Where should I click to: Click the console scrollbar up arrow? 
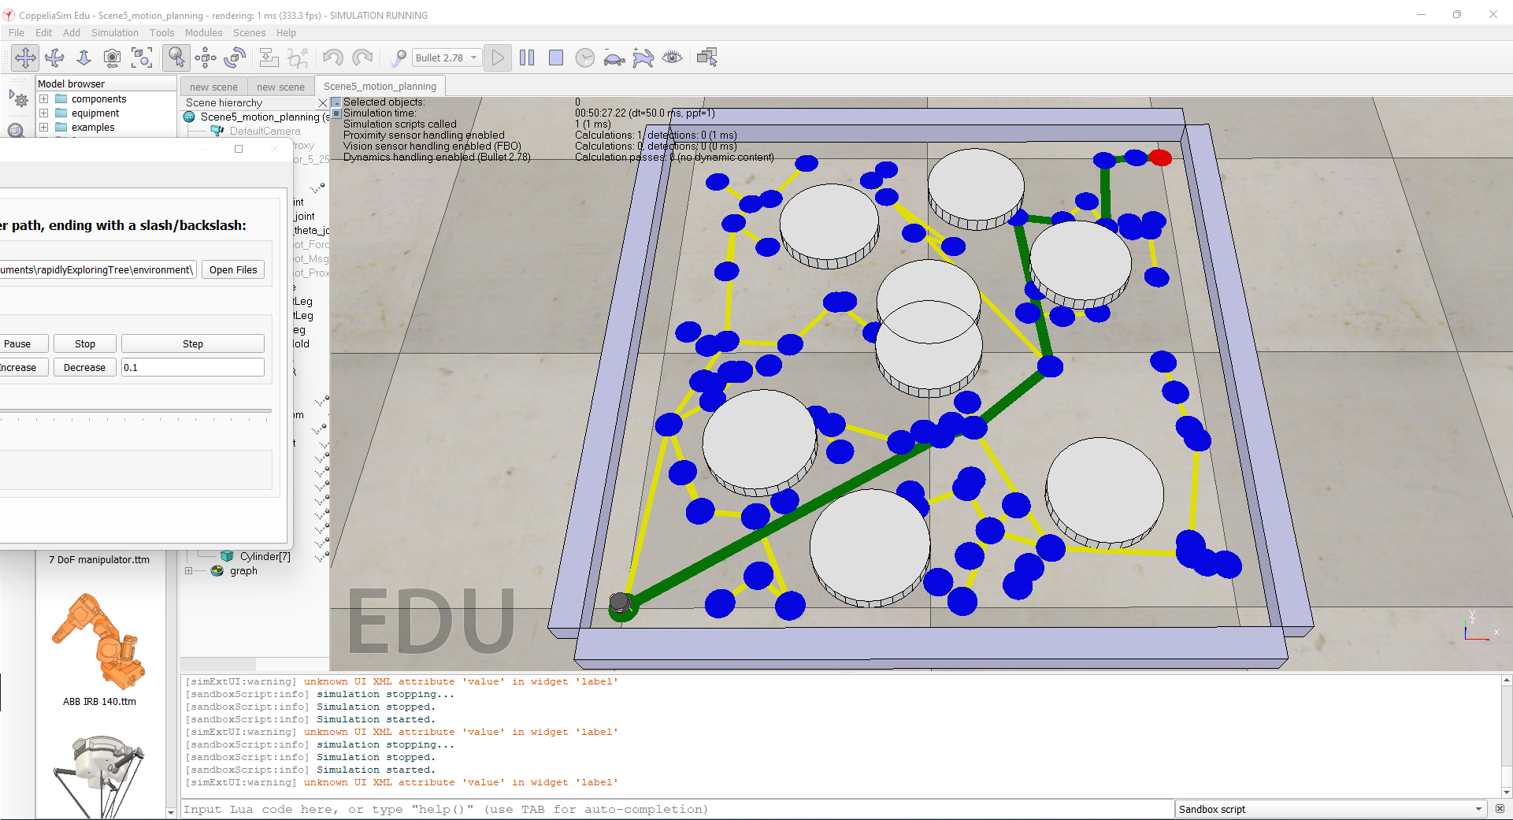1507,680
